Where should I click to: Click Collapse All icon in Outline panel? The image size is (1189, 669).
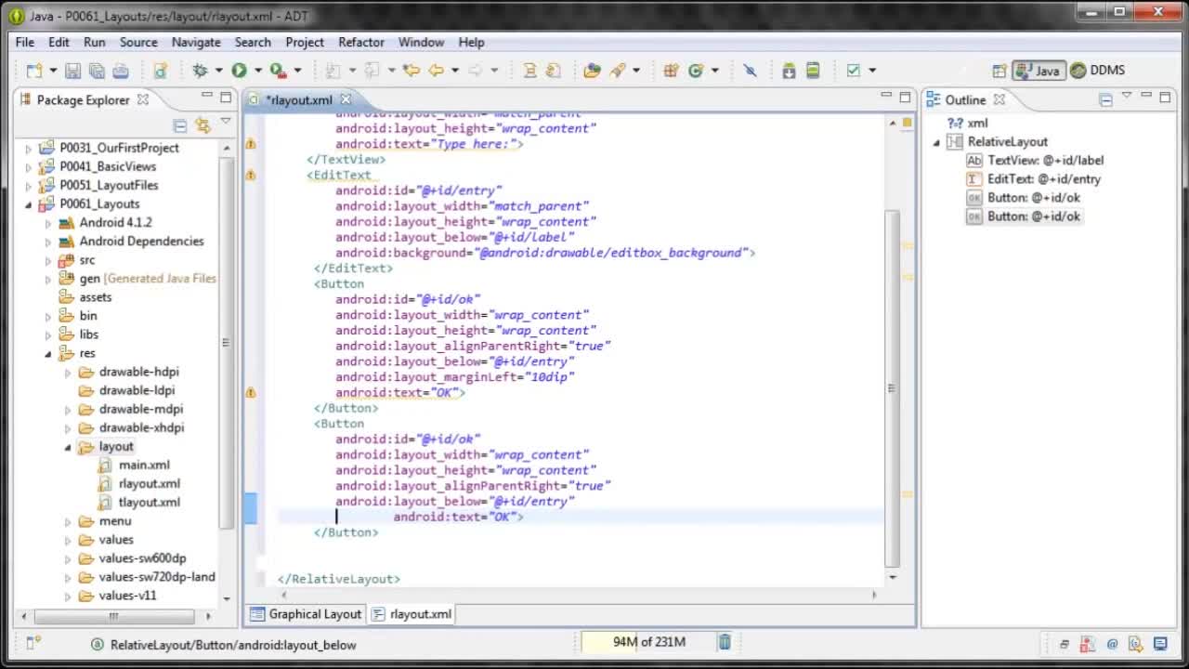click(1105, 99)
